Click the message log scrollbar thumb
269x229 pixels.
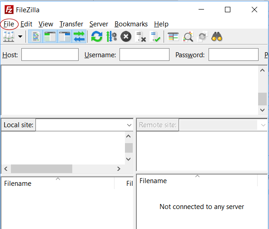click(262, 99)
